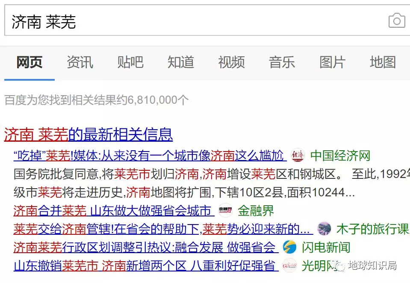Click the 金融界 source logo icon
The height and width of the screenshot is (283, 410).
coord(225,210)
